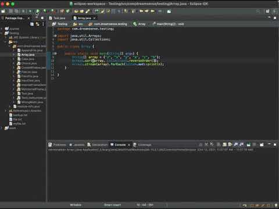This screenshot has height=209, width=279.
Task: Click main(String[]) : void breadcrumb
Action: [x=170, y=24]
